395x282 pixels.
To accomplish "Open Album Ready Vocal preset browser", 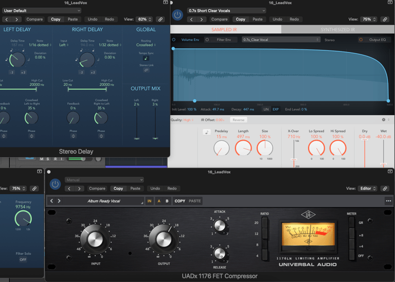I will click(x=104, y=201).
